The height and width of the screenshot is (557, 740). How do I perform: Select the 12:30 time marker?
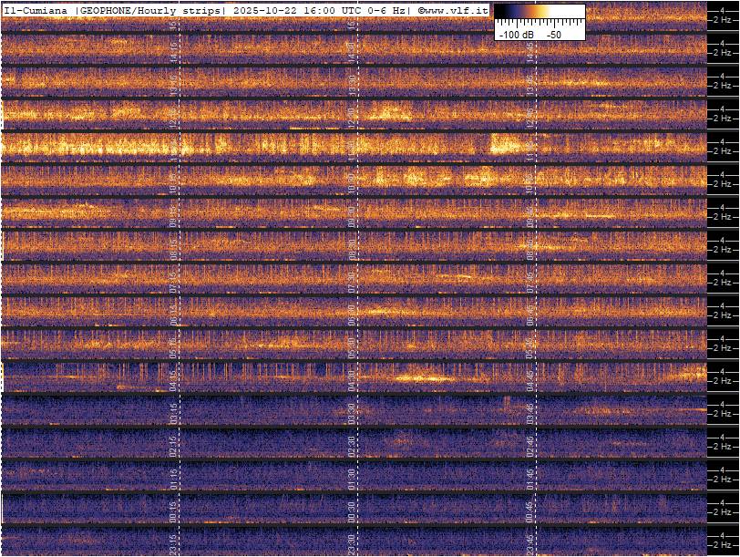point(353,114)
